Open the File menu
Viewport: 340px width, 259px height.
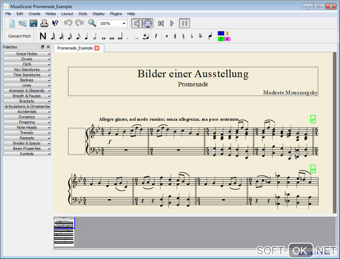pyautogui.click(x=8, y=14)
